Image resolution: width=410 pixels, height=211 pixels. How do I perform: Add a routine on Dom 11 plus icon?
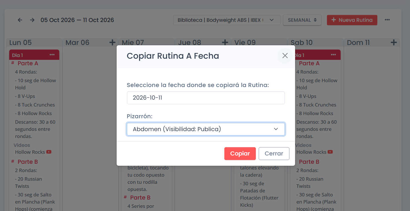pyautogui.click(x=394, y=43)
